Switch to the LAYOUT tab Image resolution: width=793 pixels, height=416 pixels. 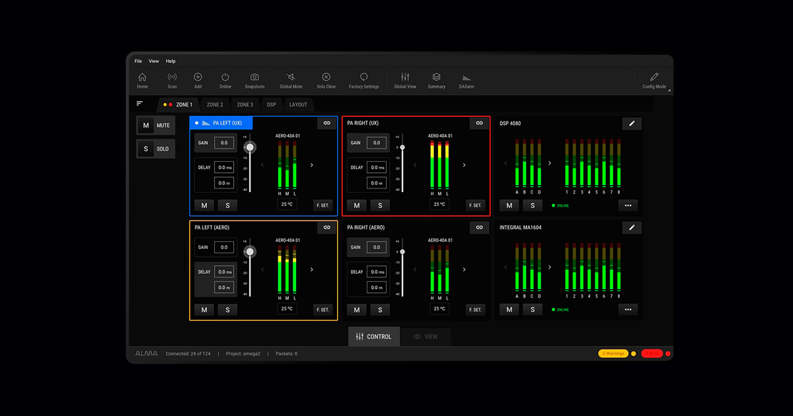[298, 104]
